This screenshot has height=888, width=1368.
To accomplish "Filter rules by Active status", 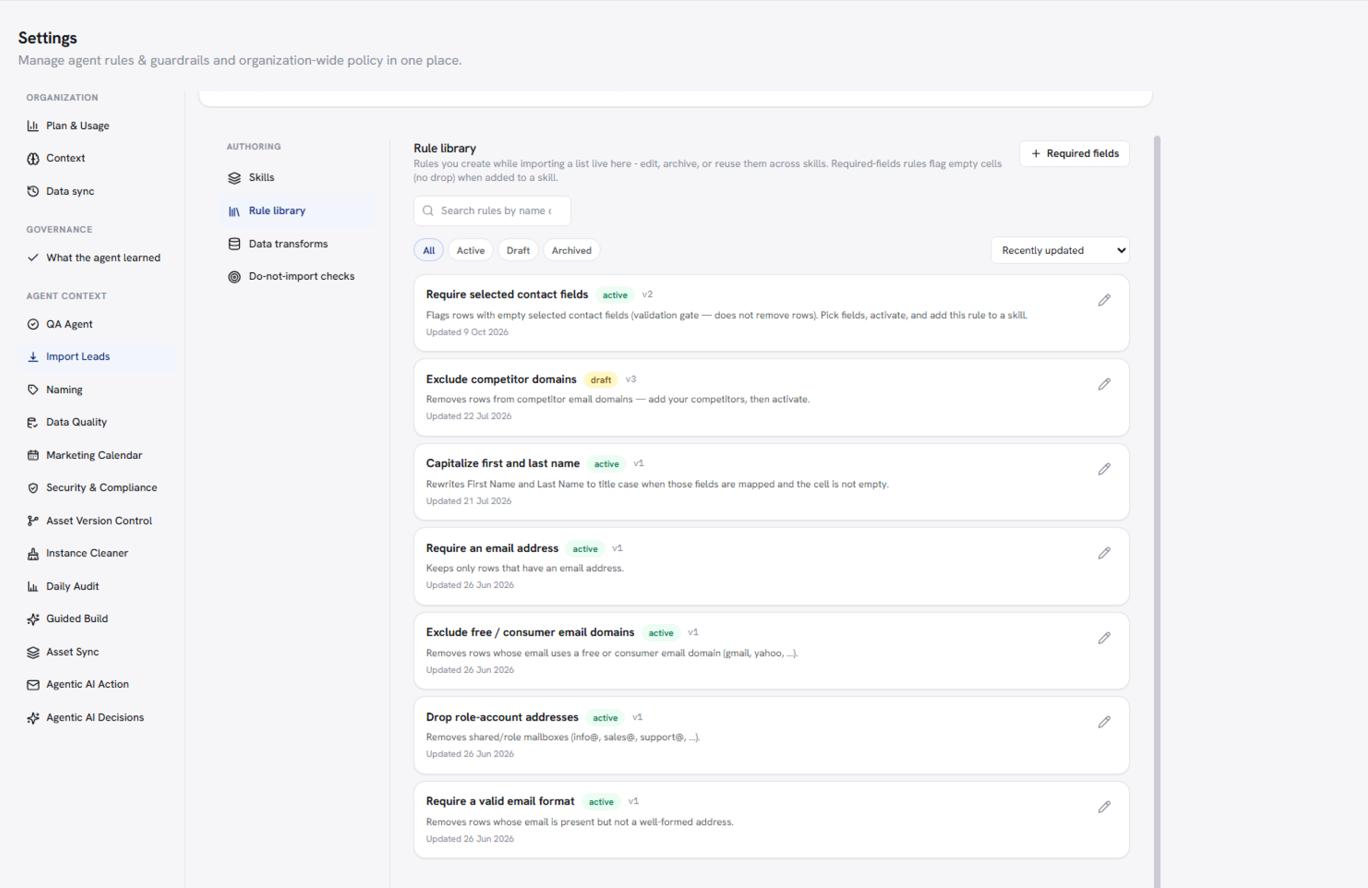I will pyautogui.click(x=470, y=251).
